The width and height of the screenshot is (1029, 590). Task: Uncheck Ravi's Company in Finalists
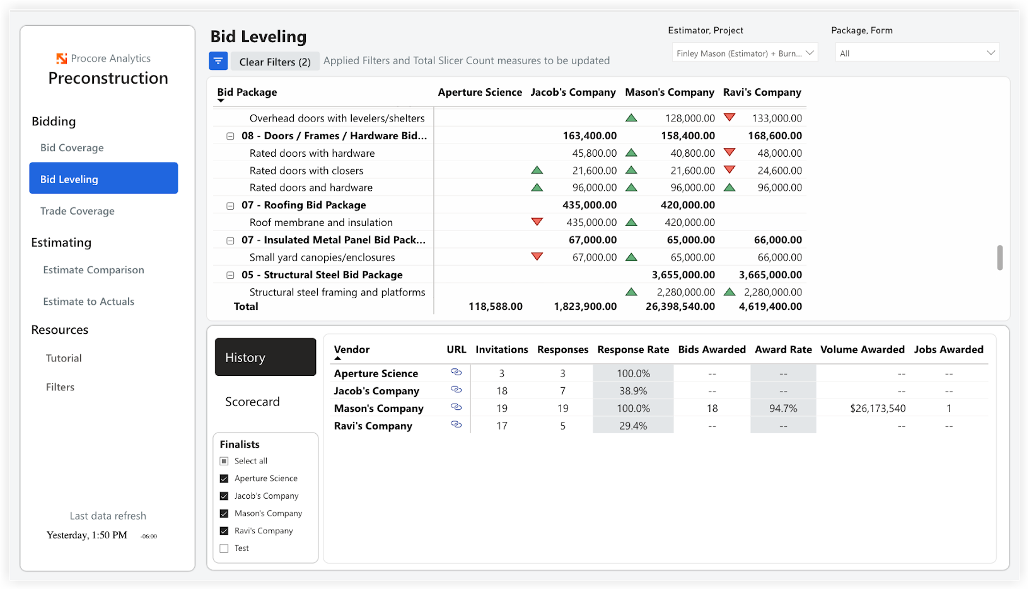point(224,530)
